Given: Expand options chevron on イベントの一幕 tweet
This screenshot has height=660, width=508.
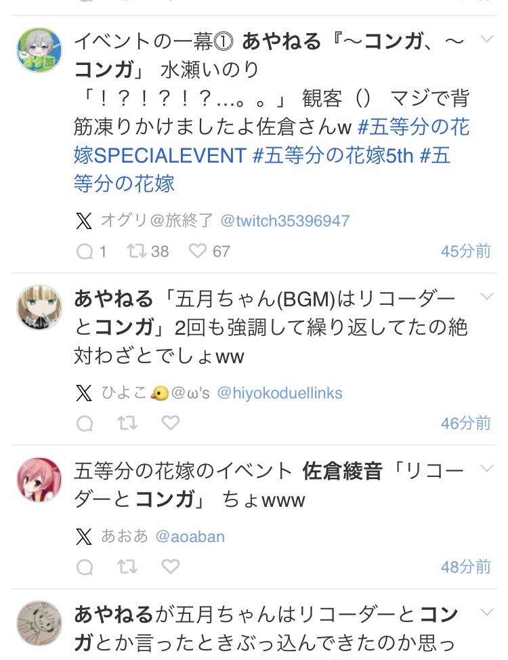Looking at the screenshot, I should coord(486,39).
